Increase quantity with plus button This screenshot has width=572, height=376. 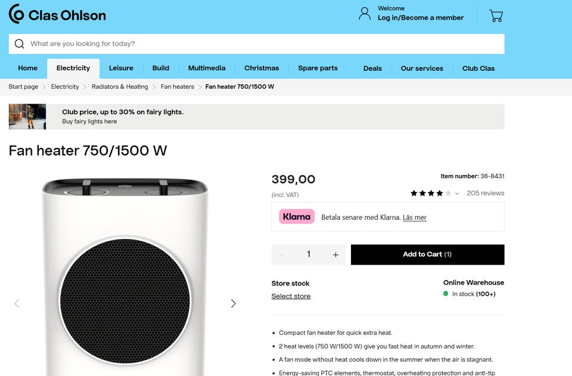[335, 254]
